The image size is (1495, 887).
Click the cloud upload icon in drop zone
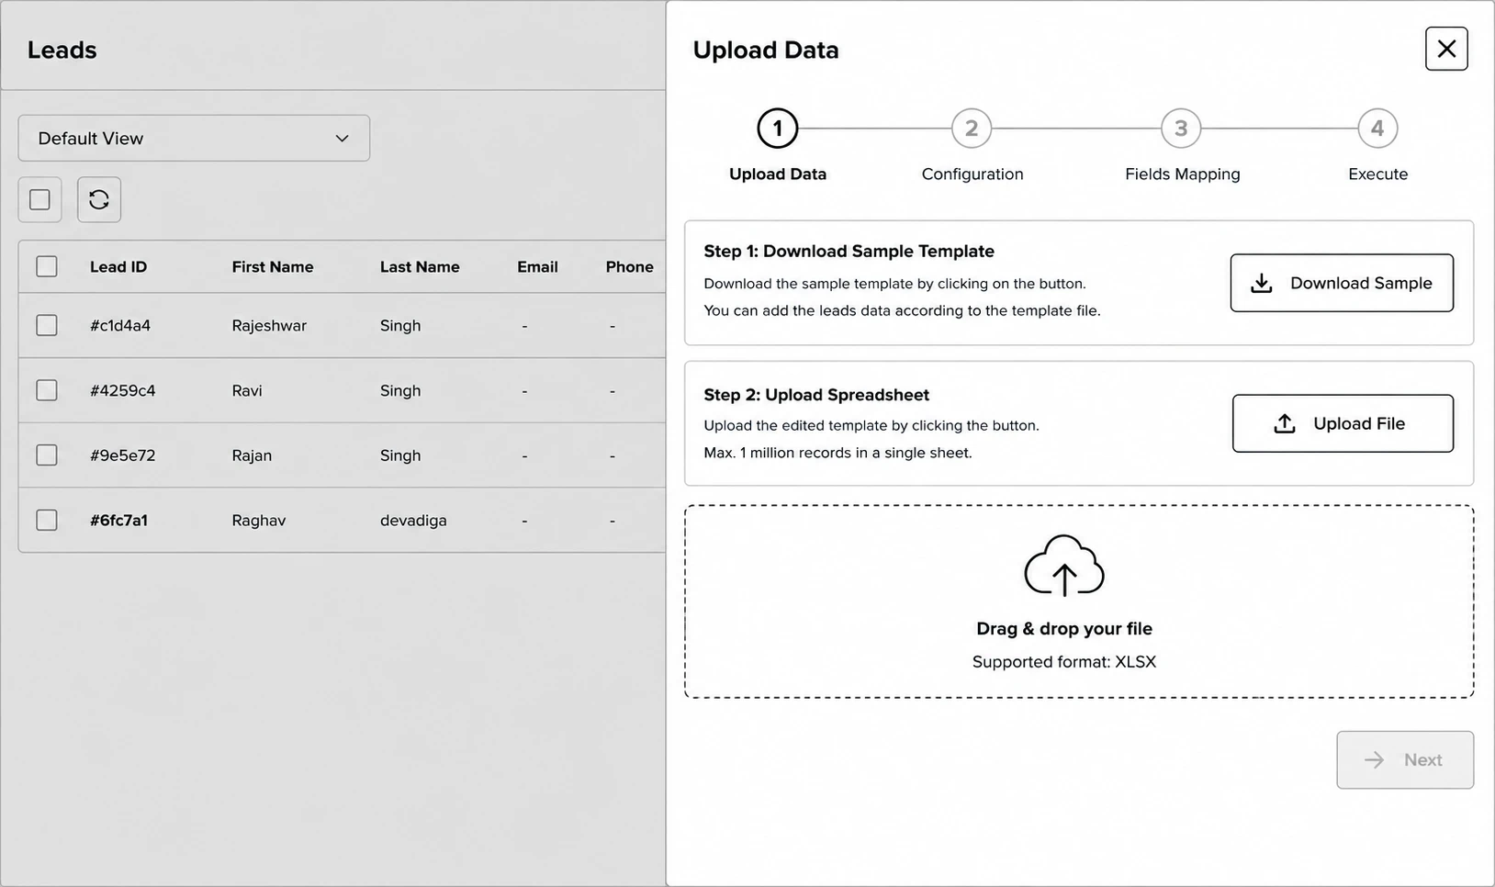pos(1063,566)
